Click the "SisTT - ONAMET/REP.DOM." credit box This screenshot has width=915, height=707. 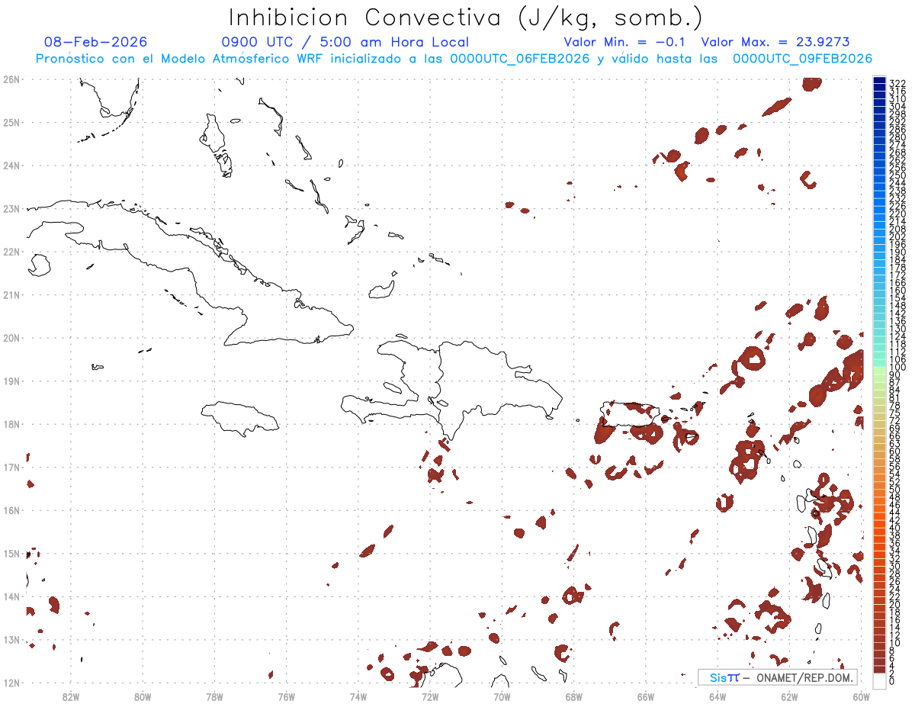(x=778, y=677)
